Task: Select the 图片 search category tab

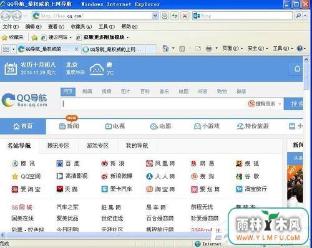Action: click(125, 92)
